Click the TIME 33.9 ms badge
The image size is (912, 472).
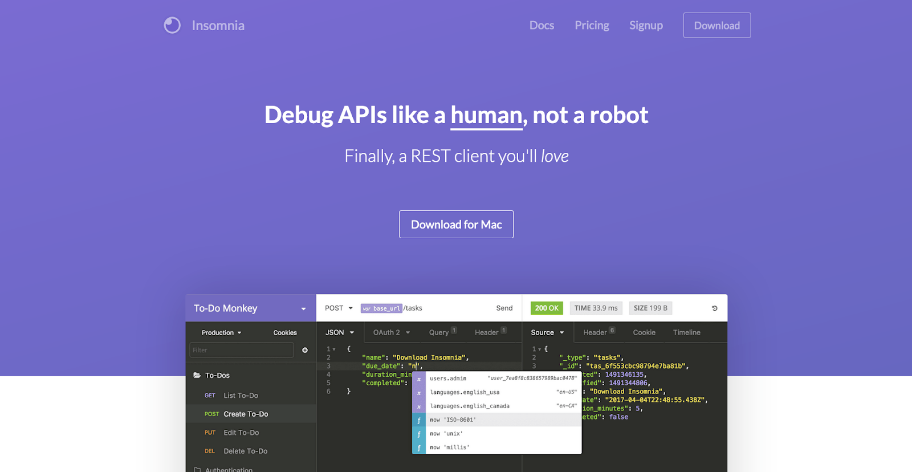596,308
